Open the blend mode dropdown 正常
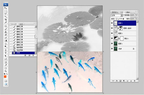The width and height of the screenshot is (144, 95). pos(117,15)
